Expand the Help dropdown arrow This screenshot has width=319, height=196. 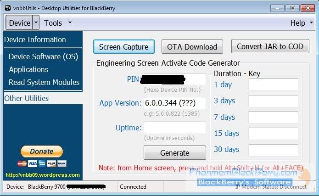point(311,22)
